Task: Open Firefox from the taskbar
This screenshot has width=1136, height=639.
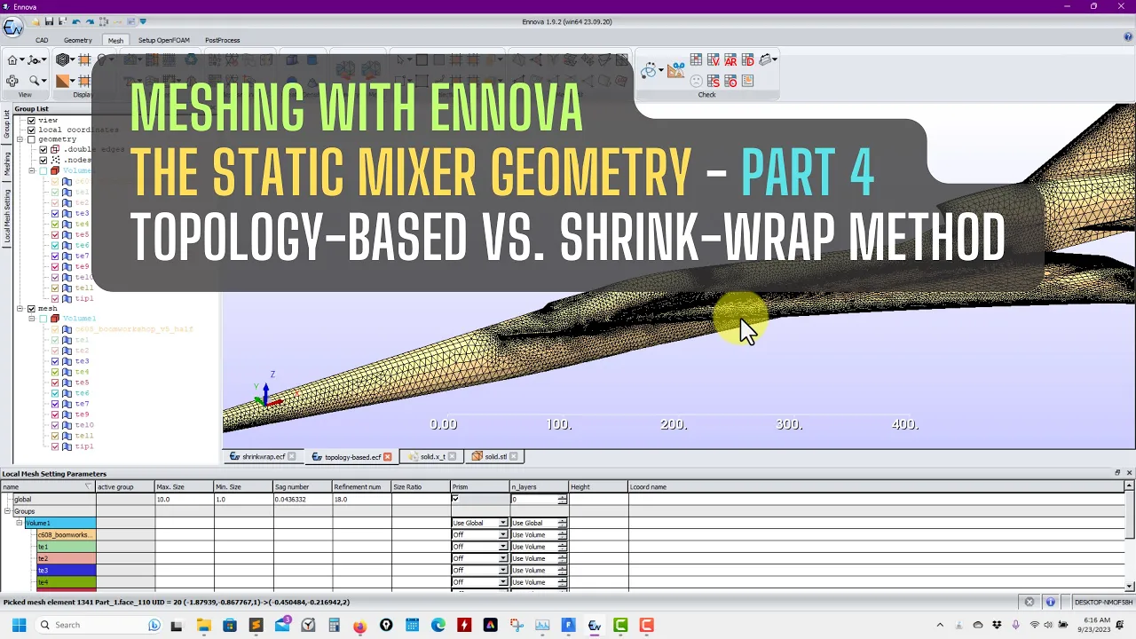Action: click(x=359, y=625)
